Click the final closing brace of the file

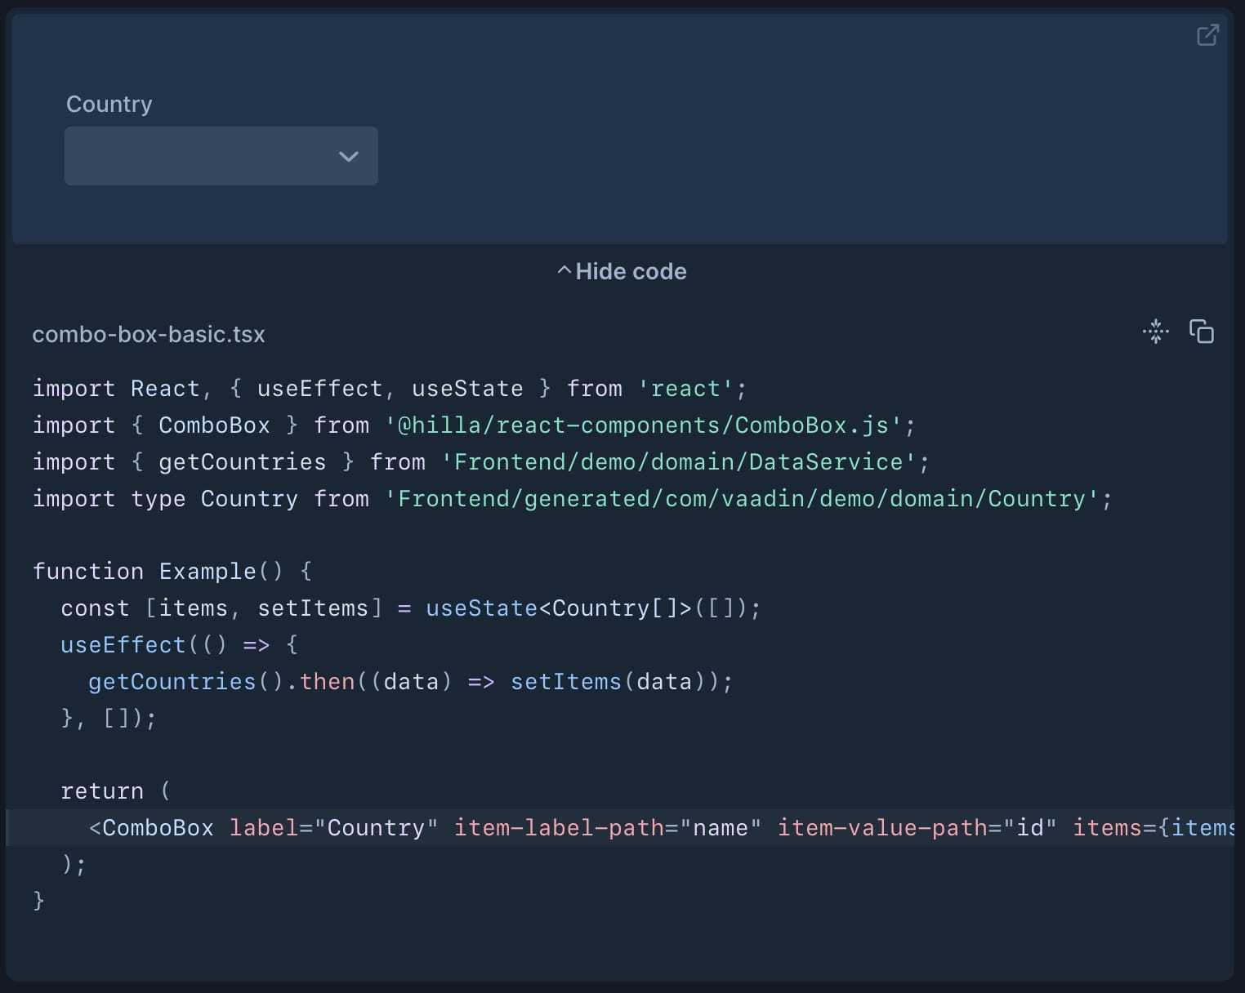click(38, 900)
